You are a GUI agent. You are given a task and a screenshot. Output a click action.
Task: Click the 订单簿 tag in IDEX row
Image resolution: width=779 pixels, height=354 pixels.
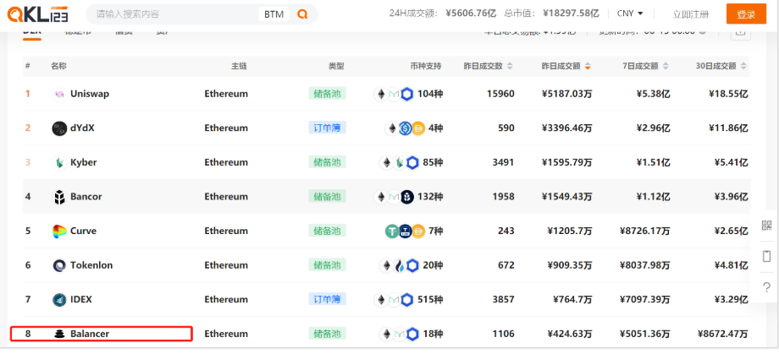pyautogui.click(x=328, y=299)
